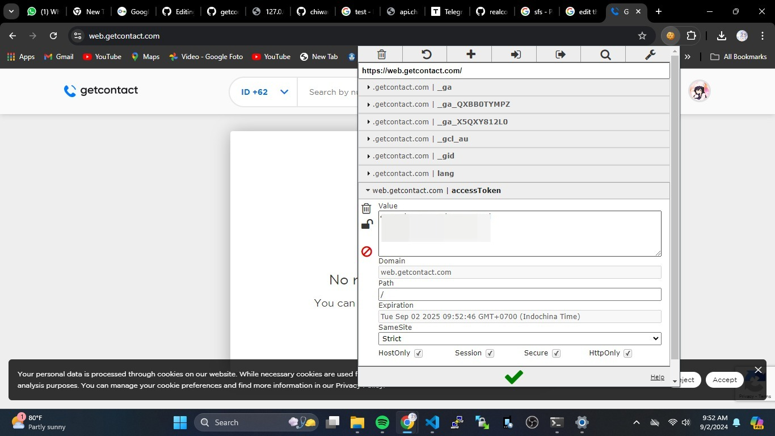Toggle the Session checkbox
This screenshot has width=775, height=436.
(490, 353)
